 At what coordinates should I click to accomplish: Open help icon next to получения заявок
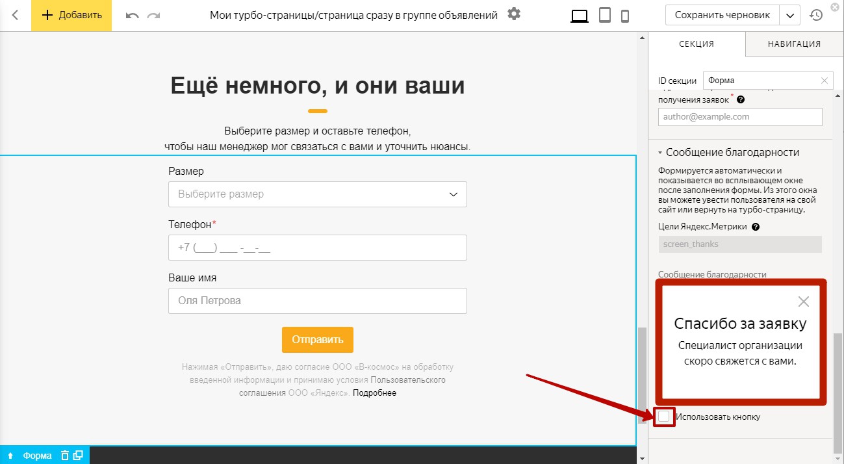tap(741, 100)
